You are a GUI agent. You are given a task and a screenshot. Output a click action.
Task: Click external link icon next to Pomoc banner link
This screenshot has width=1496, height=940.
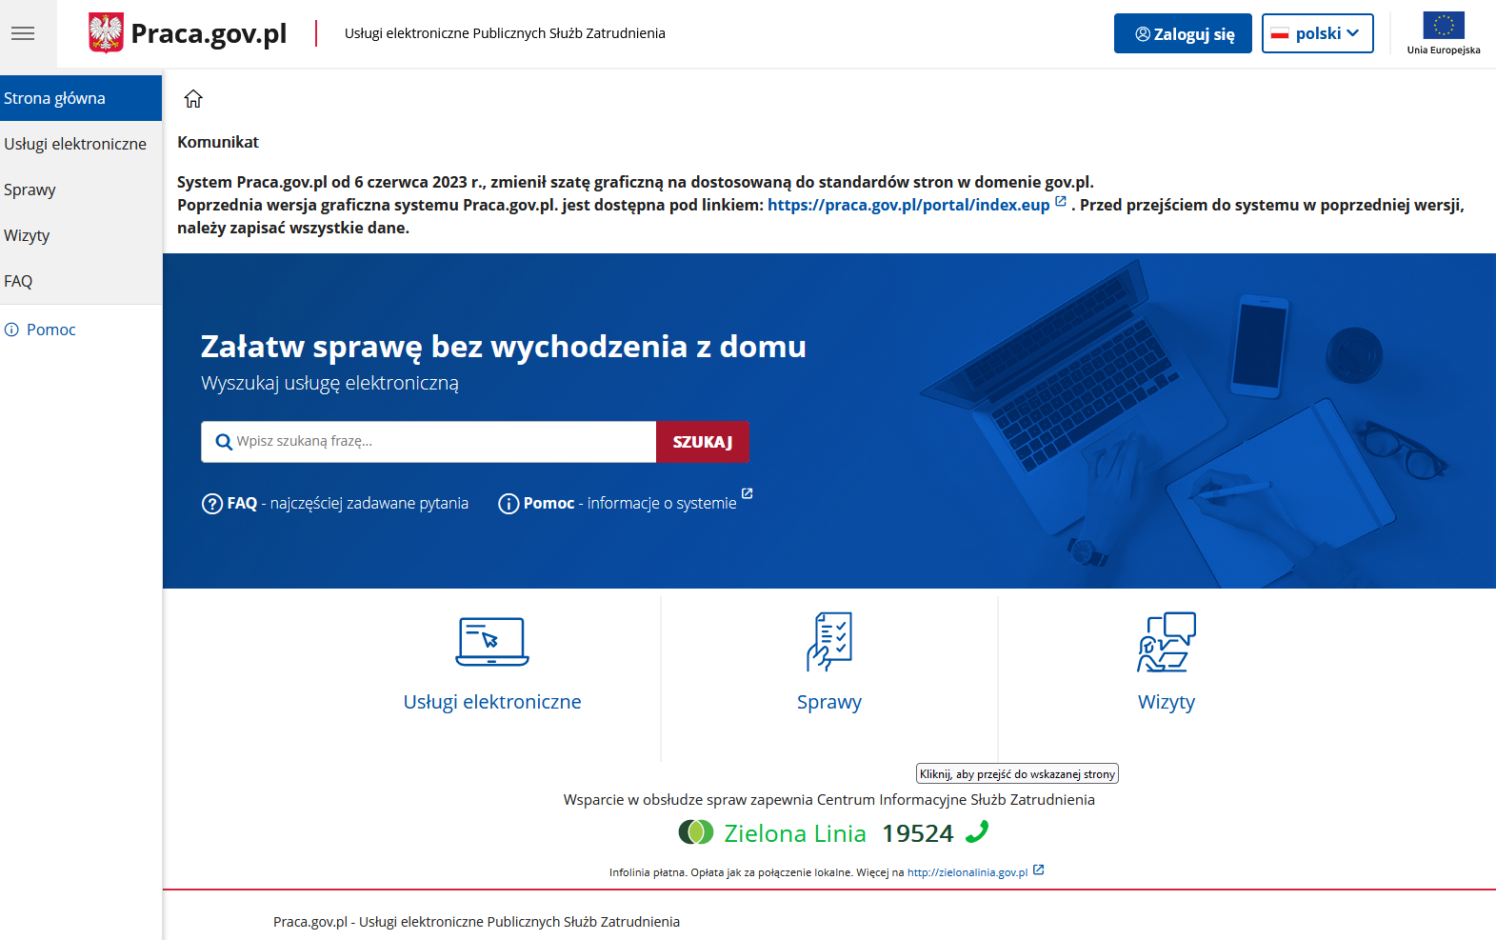[748, 493]
